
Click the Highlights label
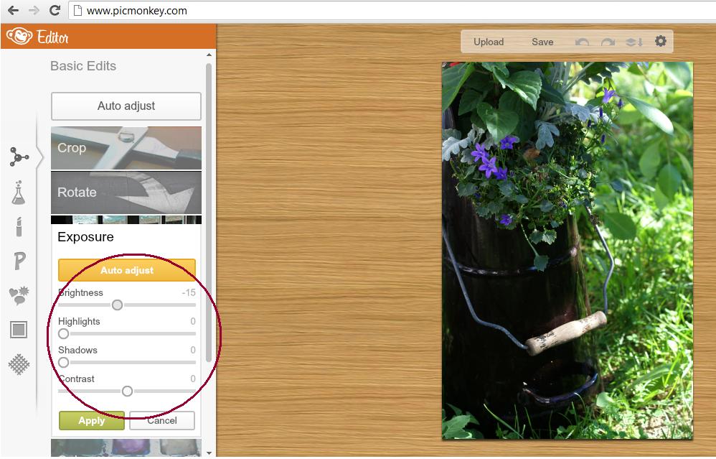[x=79, y=321]
